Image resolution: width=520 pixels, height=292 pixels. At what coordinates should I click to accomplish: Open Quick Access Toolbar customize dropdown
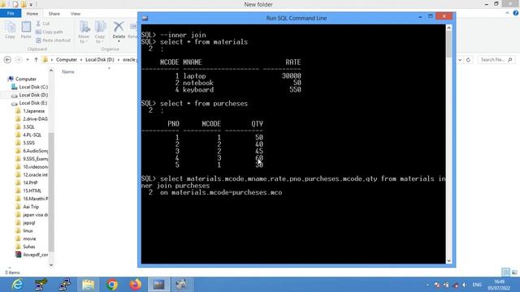point(31,5)
